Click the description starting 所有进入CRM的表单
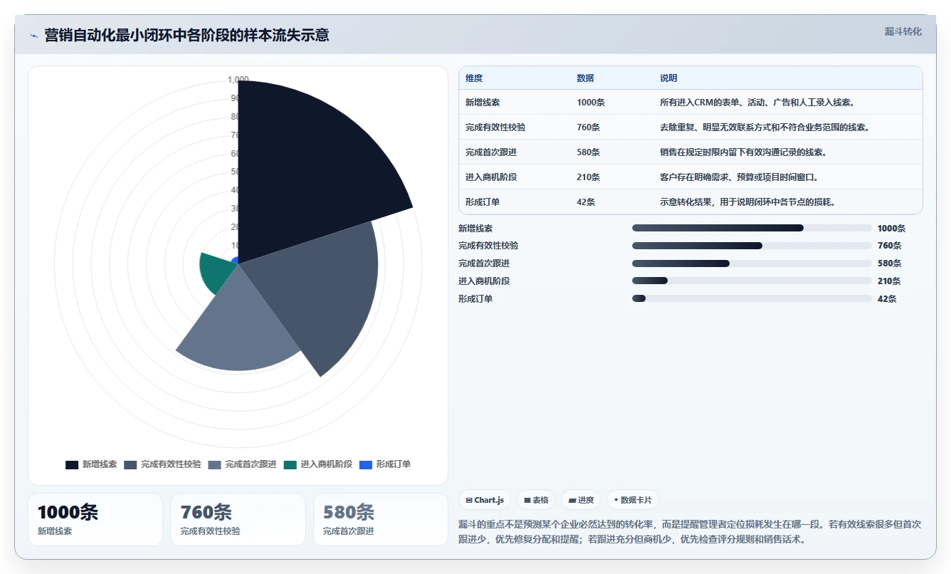Image resolution: width=951 pixels, height=574 pixels. 757,103
